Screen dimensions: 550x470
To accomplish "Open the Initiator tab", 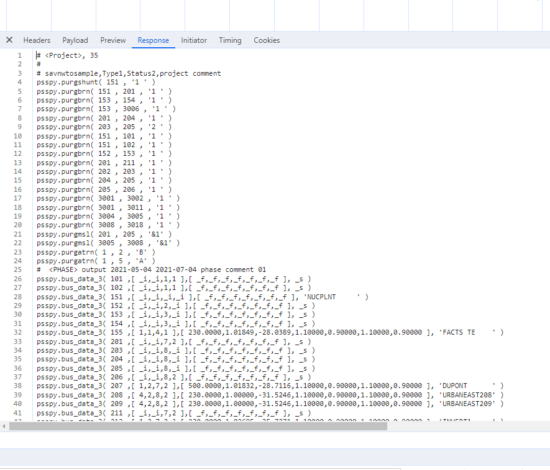I will [x=194, y=40].
